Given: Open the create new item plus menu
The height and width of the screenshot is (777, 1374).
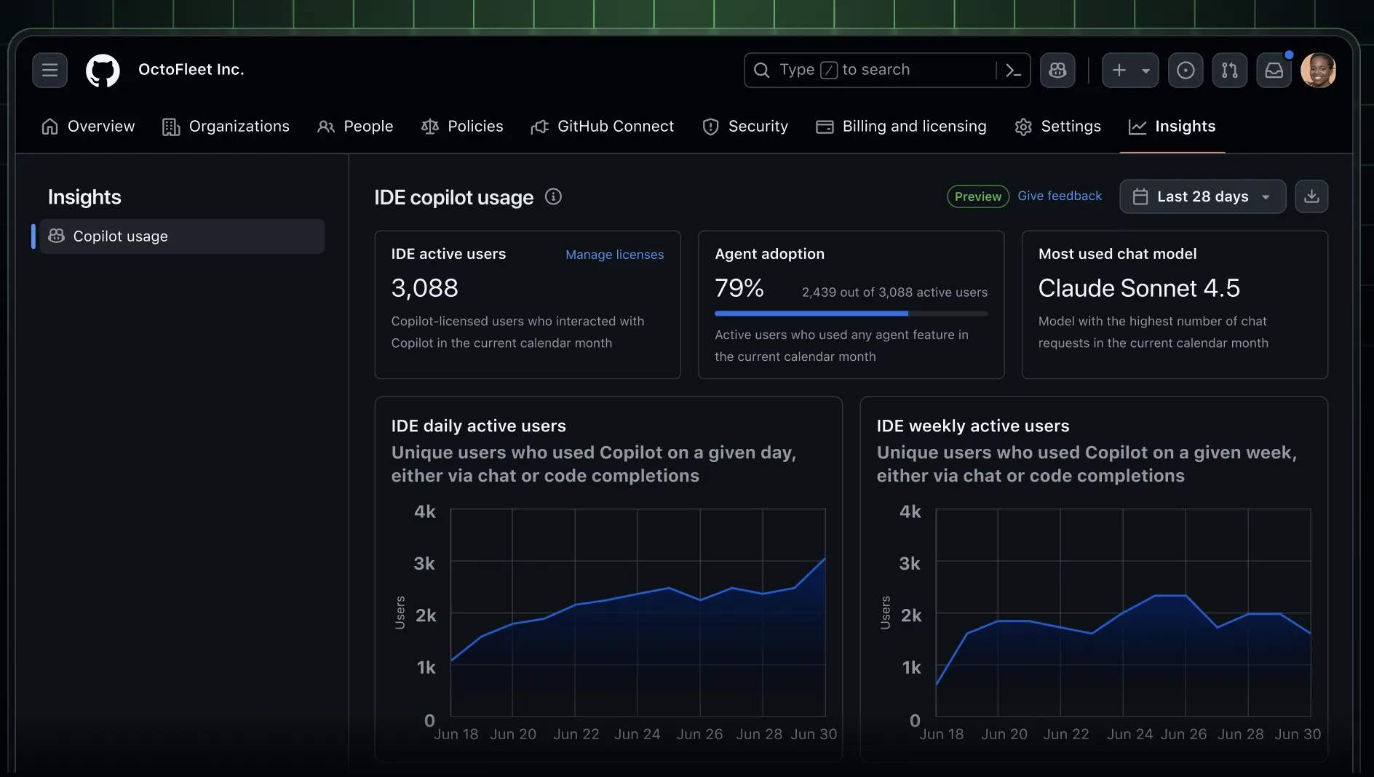Looking at the screenshot, I should click(1118, 70).
